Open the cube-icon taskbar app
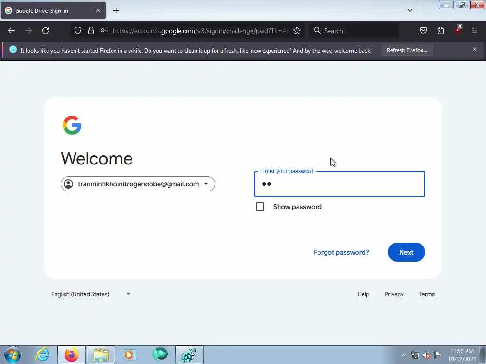The width and height of the screenshot is (486, 364). [189, 355]
